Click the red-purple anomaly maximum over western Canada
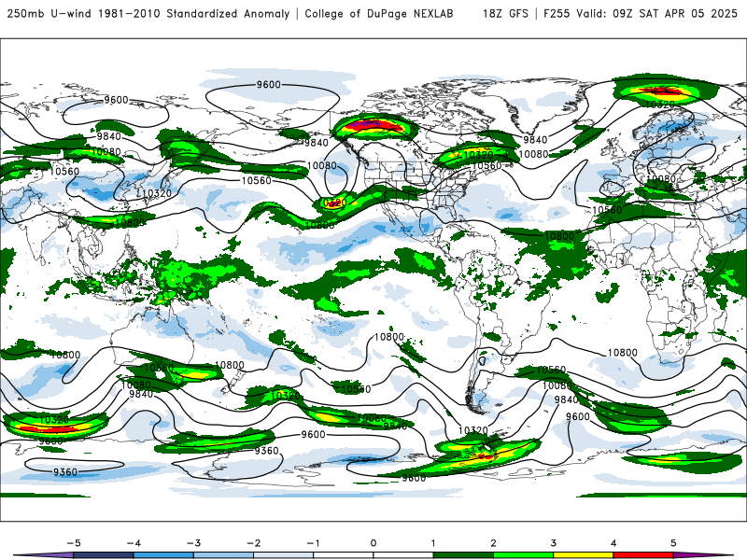The width and height of the screenshot is (747, 560). click(375, 126)
